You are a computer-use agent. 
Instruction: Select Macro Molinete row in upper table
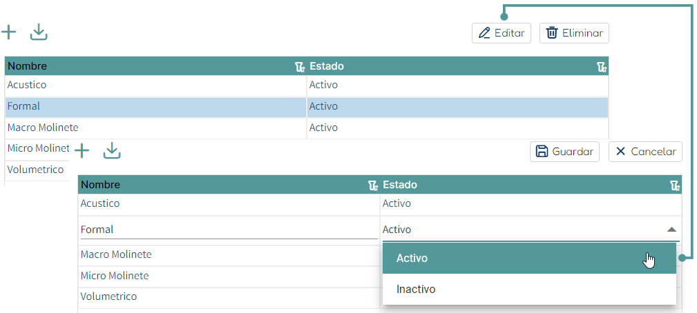pos(307,128)
